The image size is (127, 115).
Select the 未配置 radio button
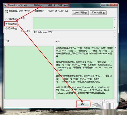pyautogui.click(x=6, y=19)
